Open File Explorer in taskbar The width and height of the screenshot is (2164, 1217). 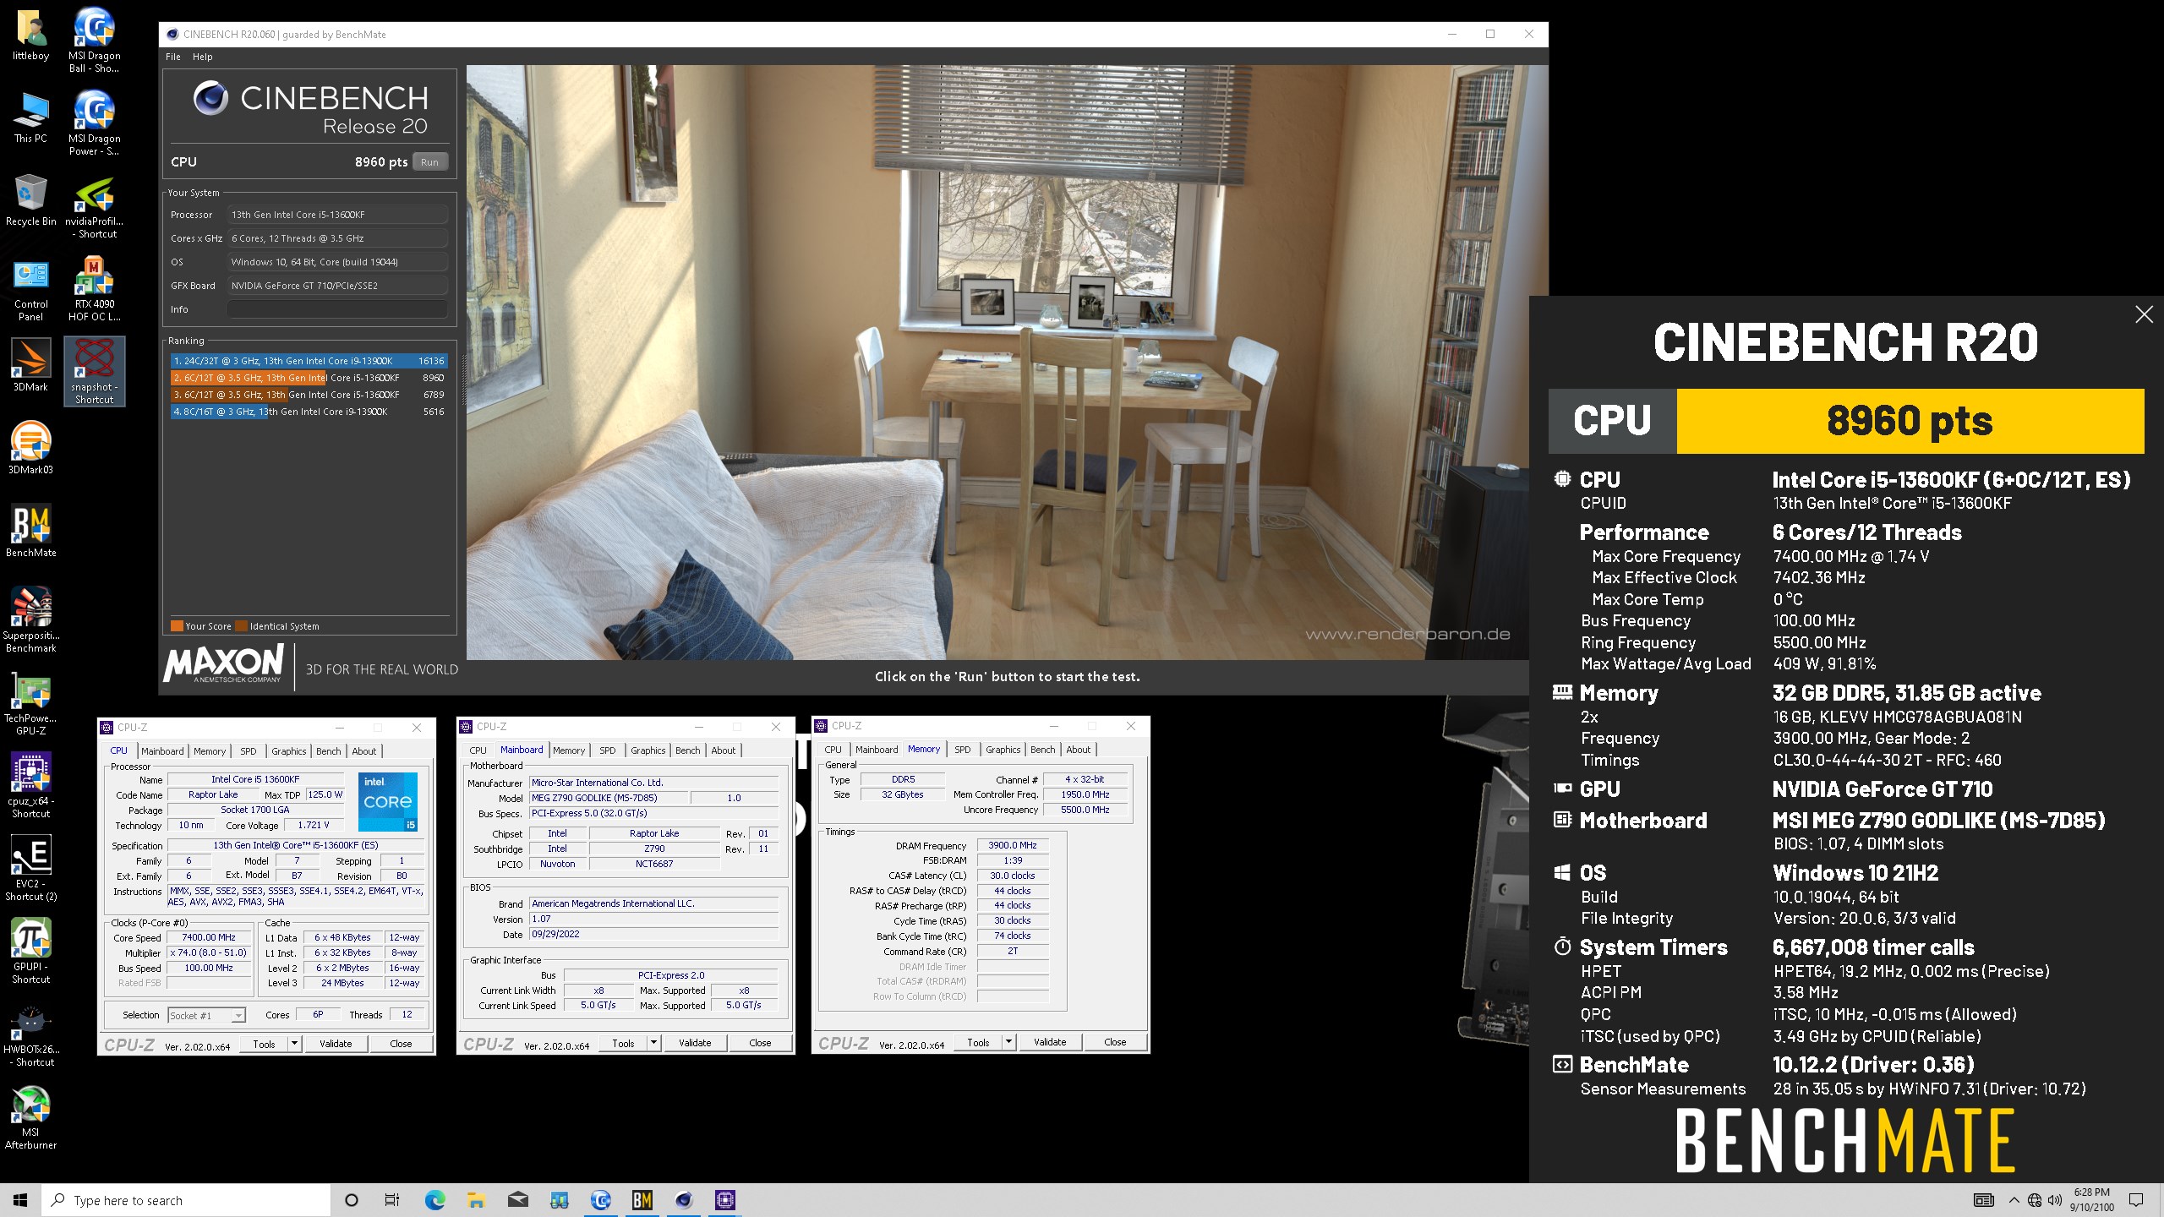pos(476,1199)
